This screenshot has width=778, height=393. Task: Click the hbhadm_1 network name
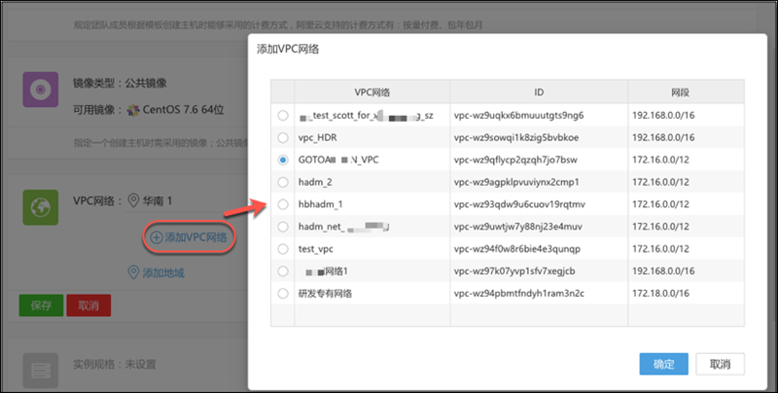pos(321,204)
